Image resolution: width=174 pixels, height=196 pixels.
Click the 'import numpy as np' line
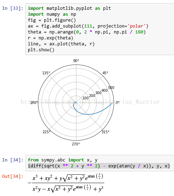click(52, 14)
